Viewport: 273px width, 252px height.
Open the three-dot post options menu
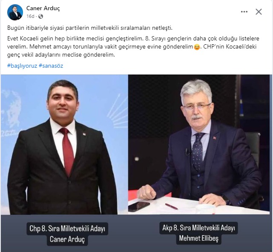(244, 12)
